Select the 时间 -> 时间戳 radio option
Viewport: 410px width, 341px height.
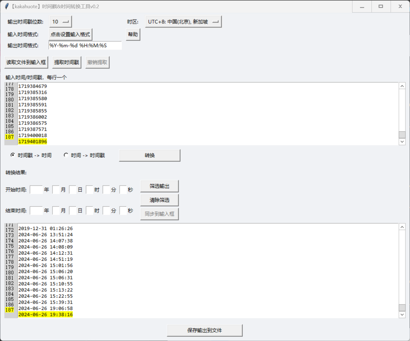coord(66,155)
